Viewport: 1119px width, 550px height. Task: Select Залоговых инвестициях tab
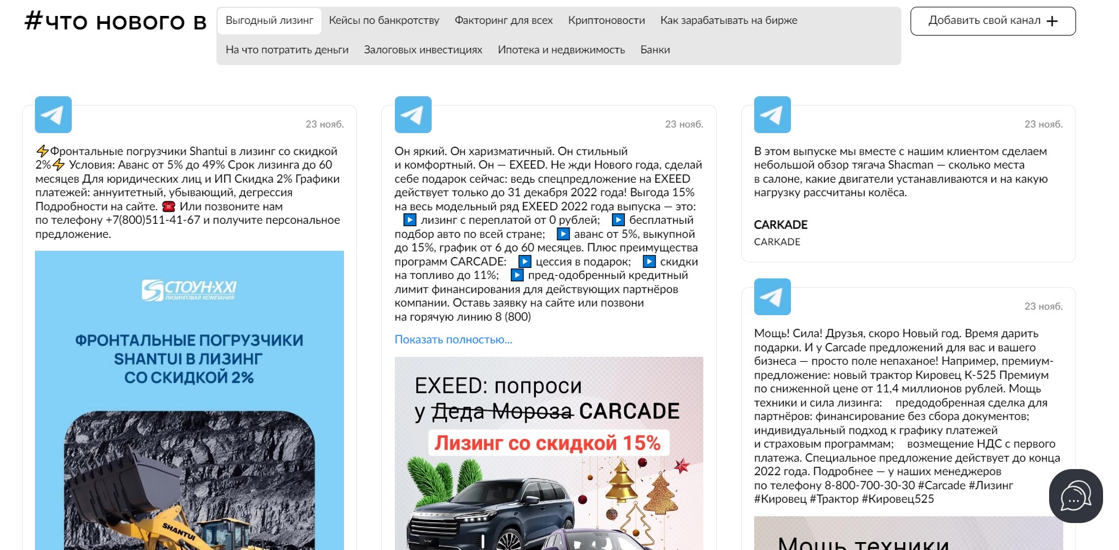pyautogui.click(x=423, y=50)
